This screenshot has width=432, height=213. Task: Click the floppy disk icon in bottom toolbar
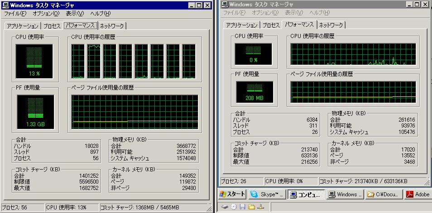242,207
